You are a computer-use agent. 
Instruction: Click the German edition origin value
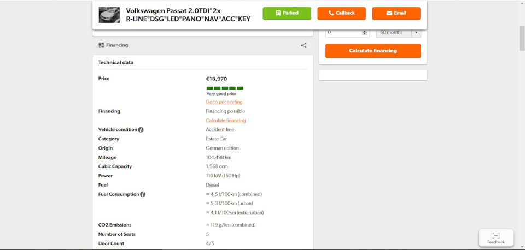pos(223,148)
